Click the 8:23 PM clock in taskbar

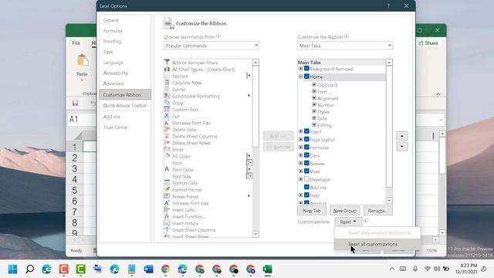469,266
